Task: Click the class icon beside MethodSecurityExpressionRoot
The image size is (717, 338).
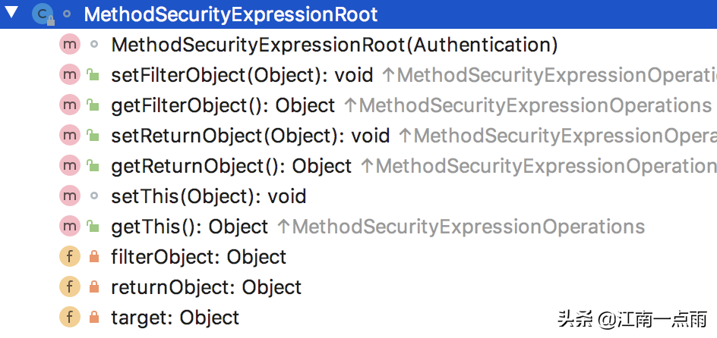Action: tap(43, 14)
